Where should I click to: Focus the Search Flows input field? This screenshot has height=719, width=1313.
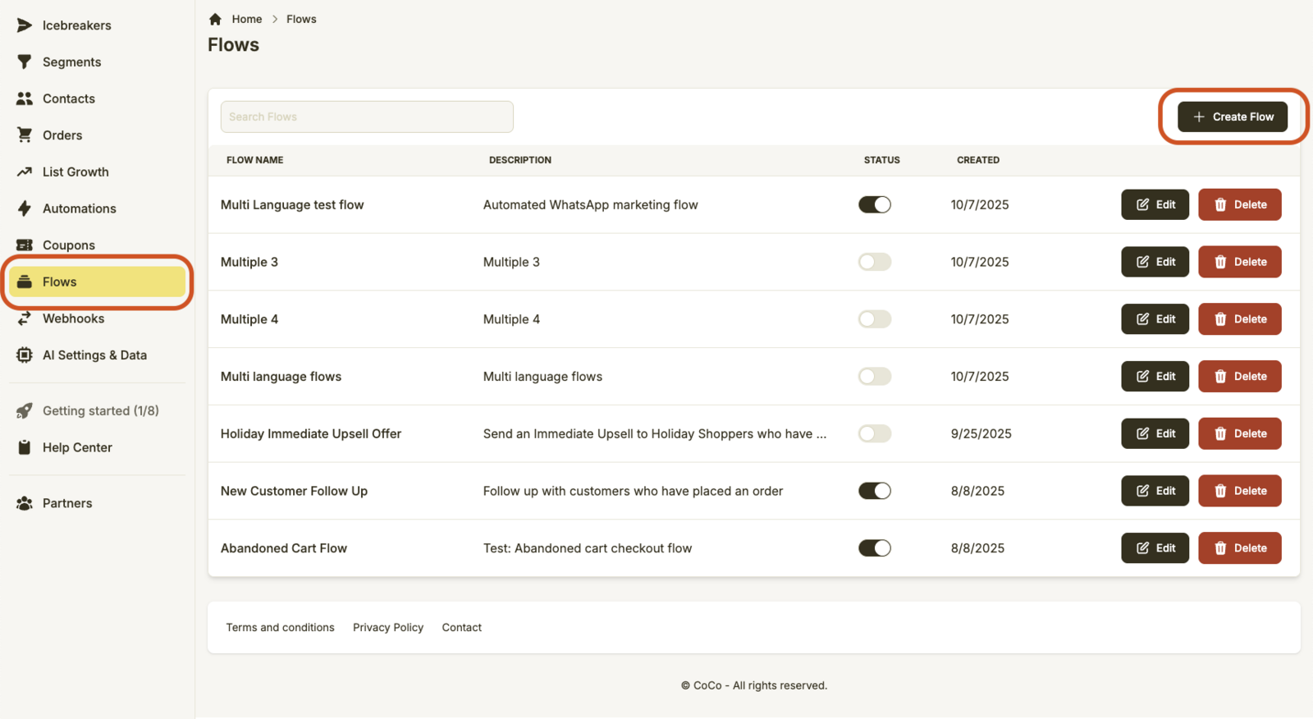[367, 117]
